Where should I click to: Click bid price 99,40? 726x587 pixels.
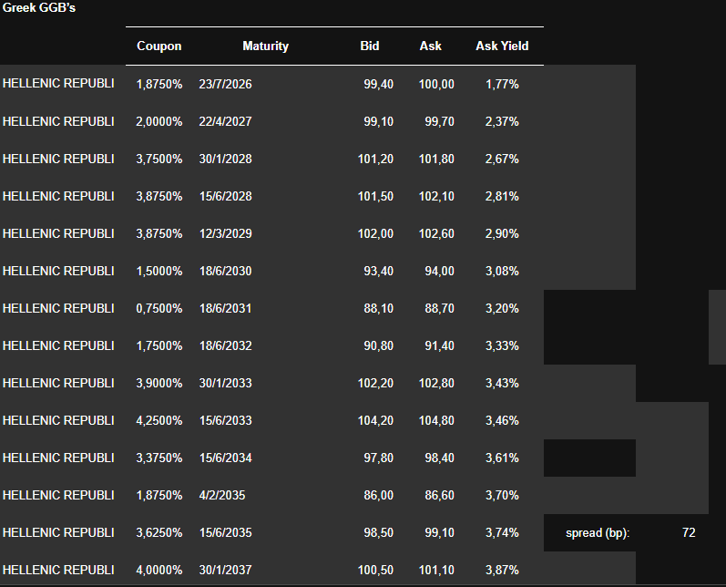(378, 84)
